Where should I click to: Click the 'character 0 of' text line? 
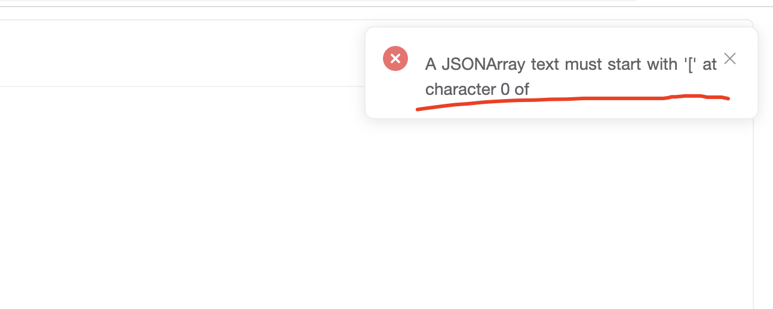477,89
